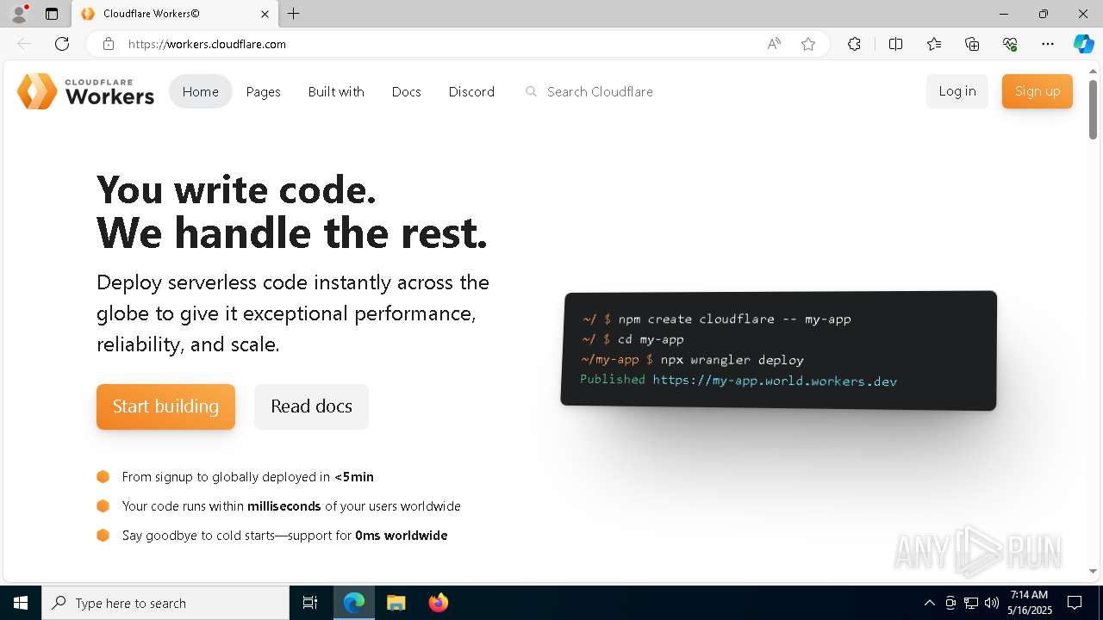Open the tab actions menu icon

tap(52, 14)
